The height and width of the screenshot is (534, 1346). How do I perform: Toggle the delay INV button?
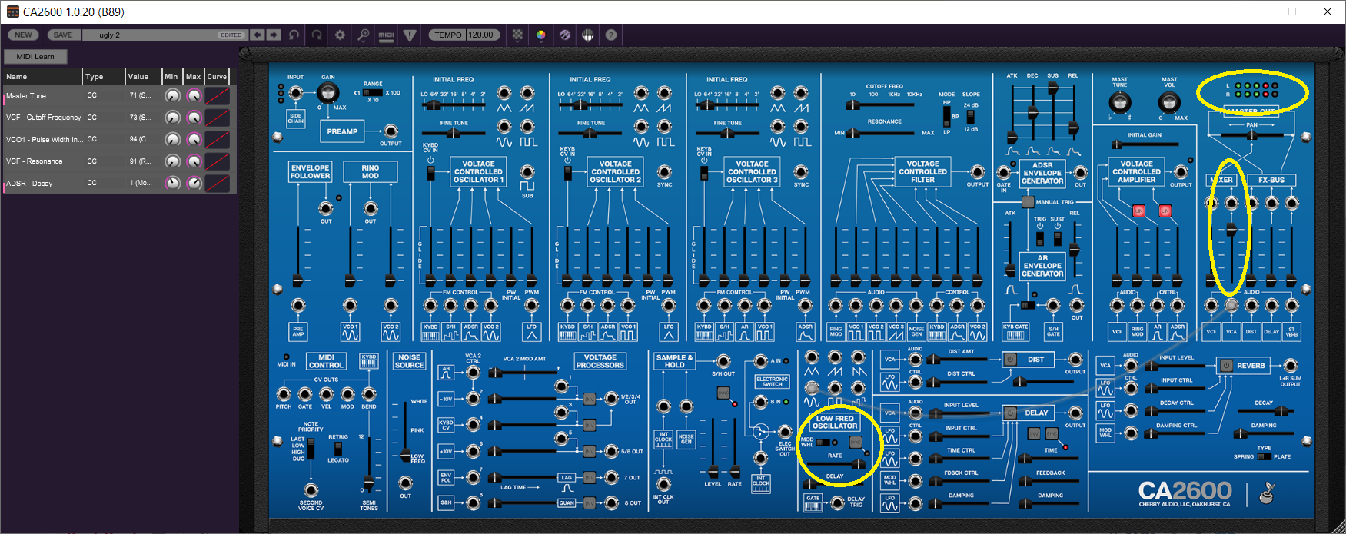pyautogui.click(x=1034, y=433)
